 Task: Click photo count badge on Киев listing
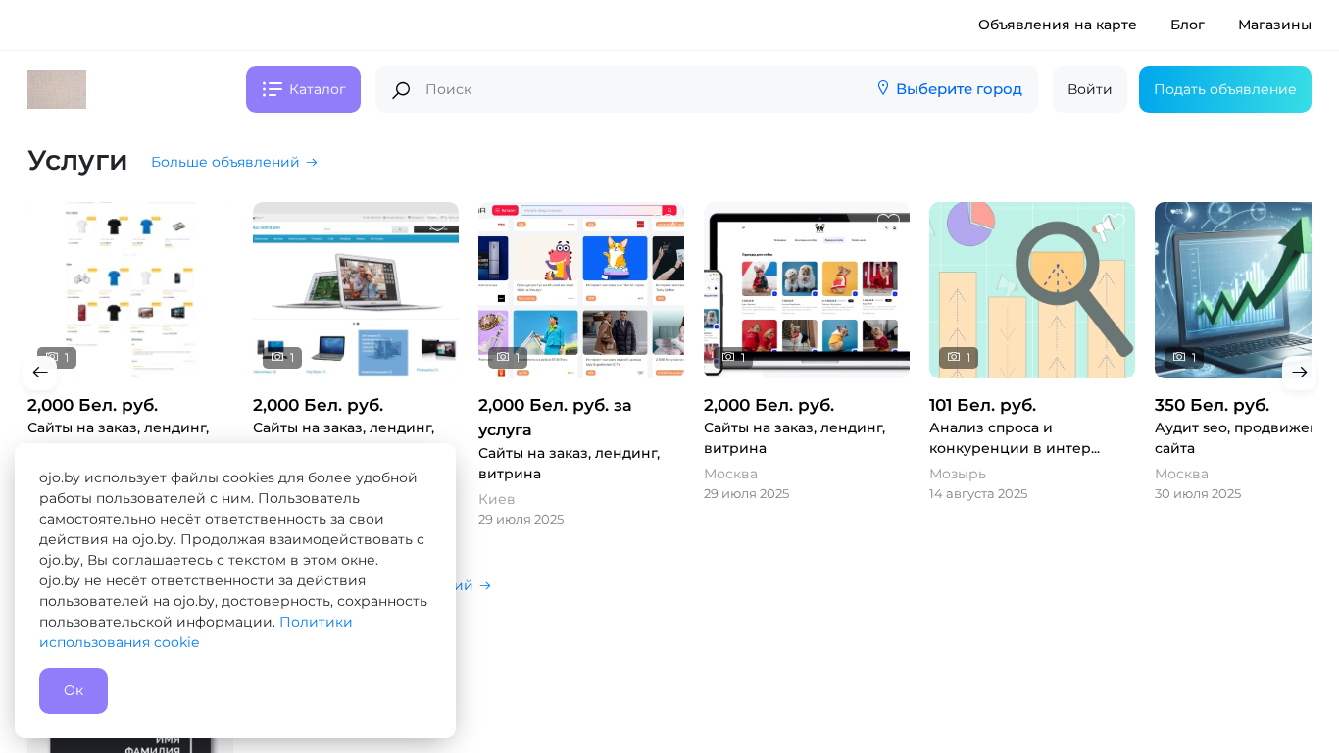(x=508, y=358)
